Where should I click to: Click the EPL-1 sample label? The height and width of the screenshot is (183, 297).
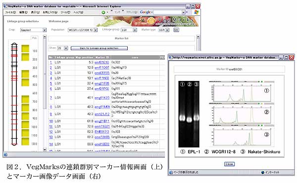194,152
